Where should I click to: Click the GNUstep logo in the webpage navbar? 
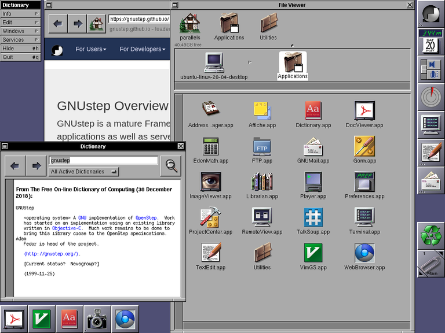tap(57, 50)
